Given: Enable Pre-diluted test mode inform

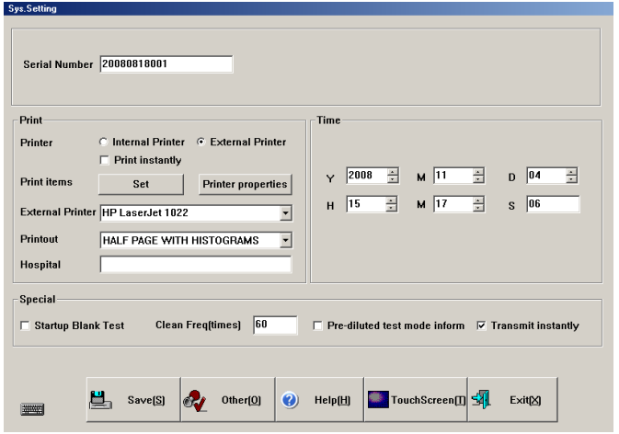Looking at the screenshot, I should (x=317, y=325).
